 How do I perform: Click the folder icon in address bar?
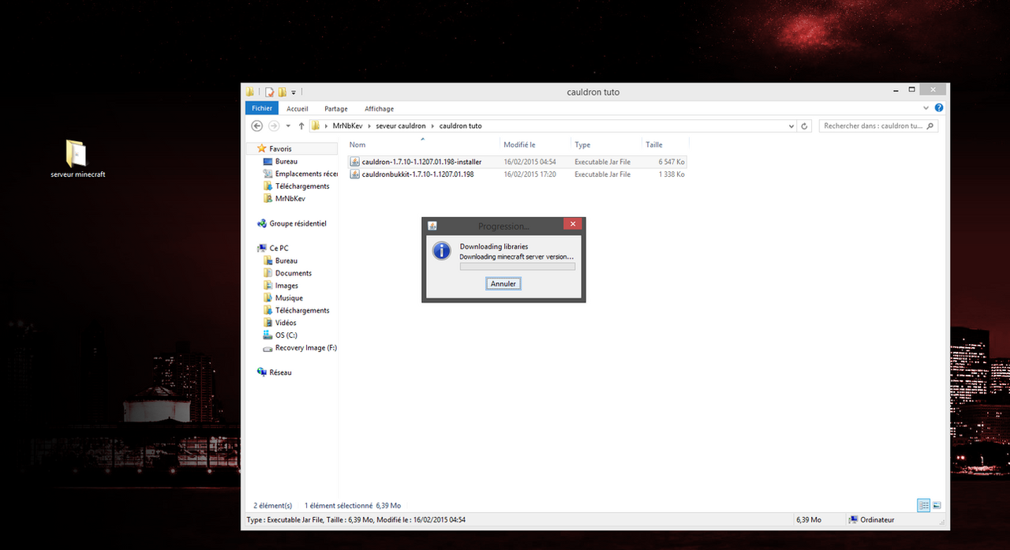[x=316, y=125]
